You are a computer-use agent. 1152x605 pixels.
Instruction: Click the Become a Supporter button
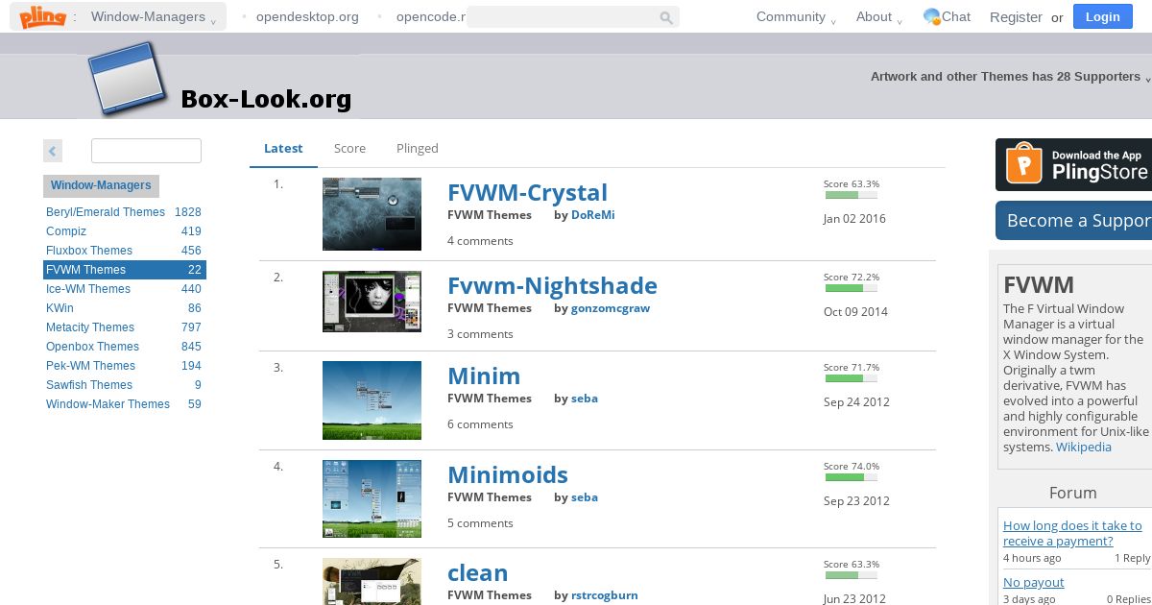1073,220
